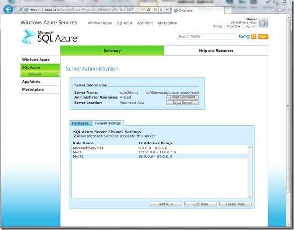Open a new blank browser tab

[x=228, y=10]
